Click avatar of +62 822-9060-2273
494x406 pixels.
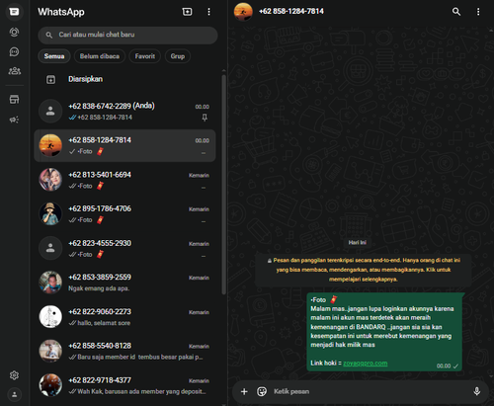pos(50,317)
